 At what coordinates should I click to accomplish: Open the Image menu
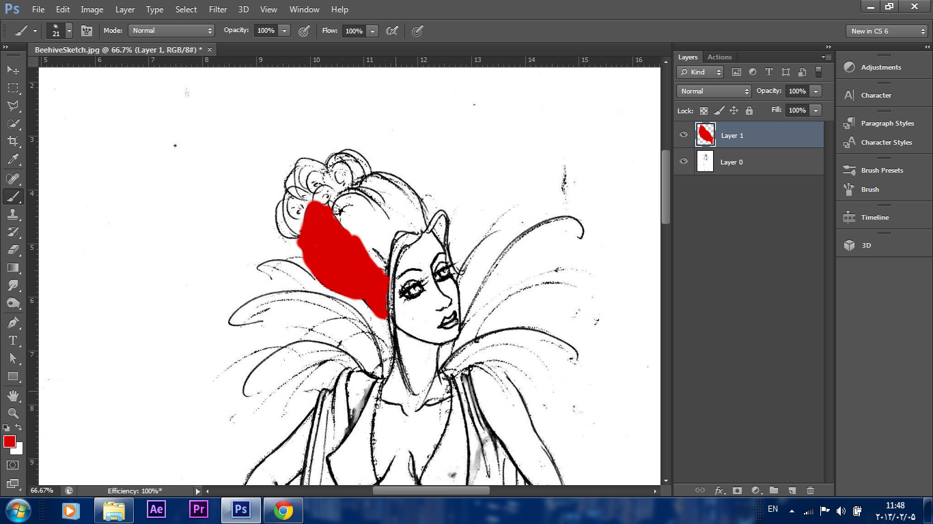coord(92,10)
